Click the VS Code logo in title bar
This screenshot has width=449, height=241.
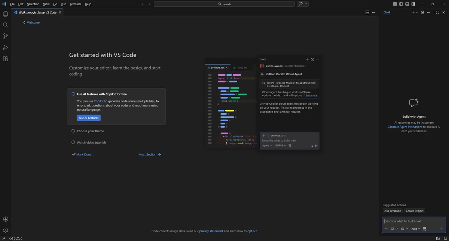click(4, 4)
